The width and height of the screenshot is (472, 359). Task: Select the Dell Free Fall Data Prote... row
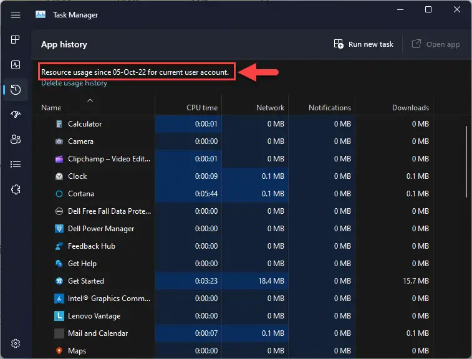click(x=110, y=211)
